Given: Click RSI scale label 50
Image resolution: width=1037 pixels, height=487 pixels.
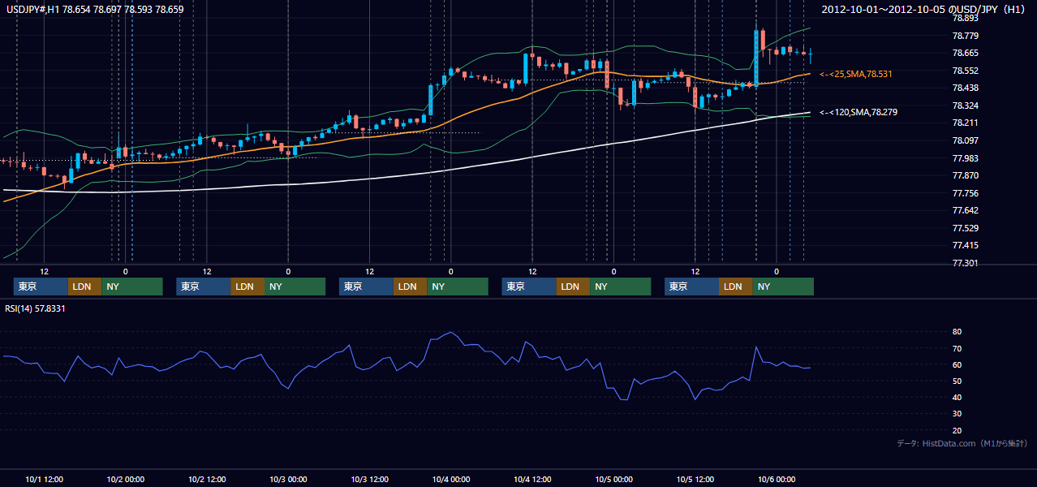Looking at the screenshot, I should tap(957, 381).
